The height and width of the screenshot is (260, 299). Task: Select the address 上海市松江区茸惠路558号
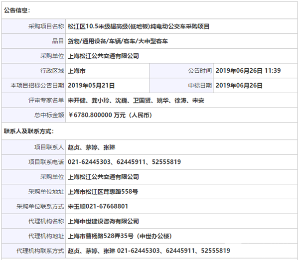pyautogui.click(x=103, y=191)
